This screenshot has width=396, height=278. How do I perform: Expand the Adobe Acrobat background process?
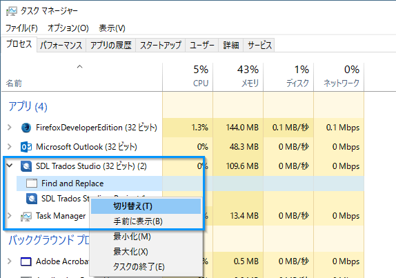pos(10,261)
